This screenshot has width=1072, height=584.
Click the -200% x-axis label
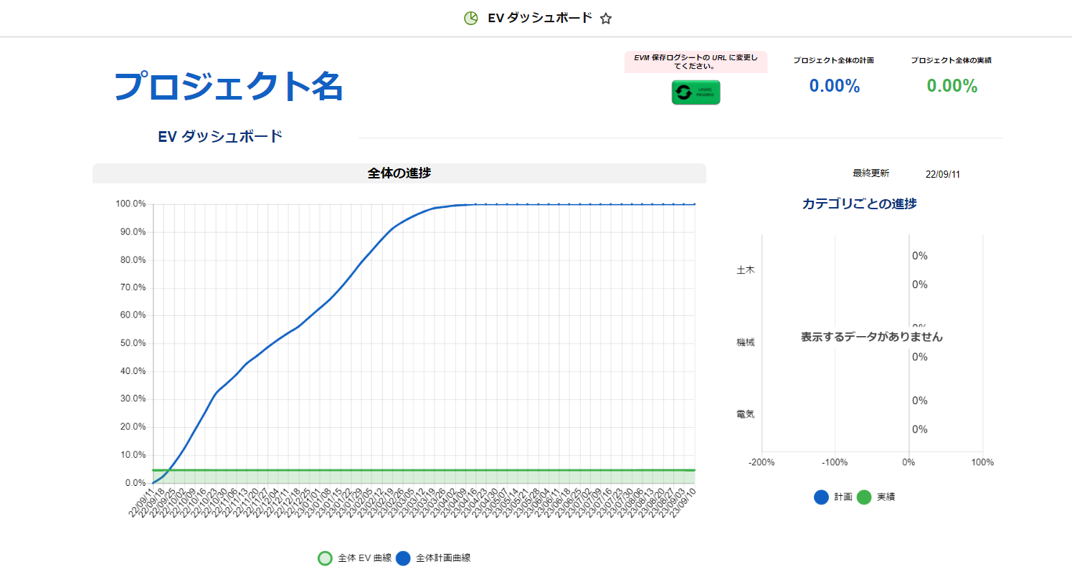[x=762, y=462]
